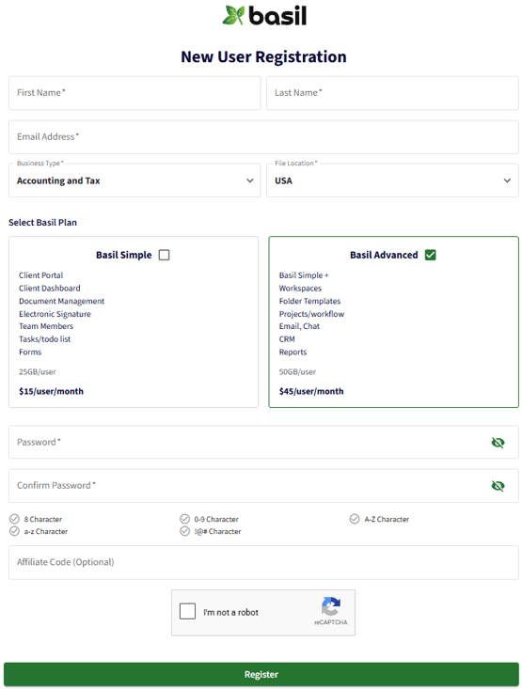Image resolution: width=522 pixels, height=689 pixels.
Task: Uncheck the Basil Advanced plan checkbox
Action: coord(431,255)
